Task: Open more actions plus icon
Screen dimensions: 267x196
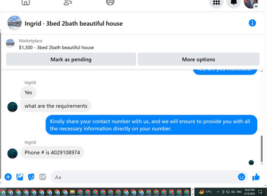Action: (x=8, y=177)
